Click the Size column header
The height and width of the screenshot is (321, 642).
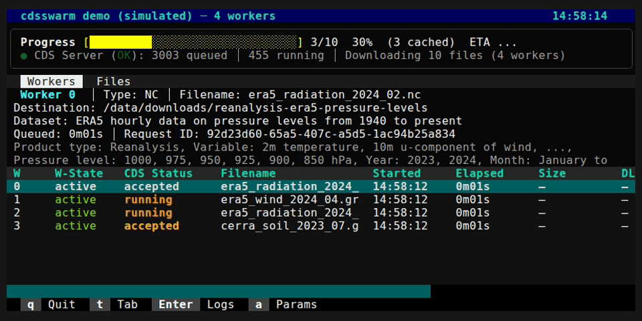[x=552, y=173]
